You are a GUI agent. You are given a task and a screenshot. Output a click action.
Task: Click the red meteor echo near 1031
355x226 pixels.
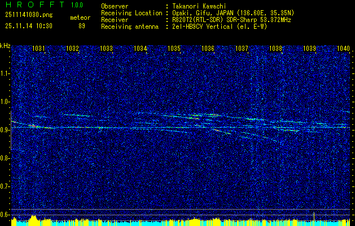[x=33, y=125]
